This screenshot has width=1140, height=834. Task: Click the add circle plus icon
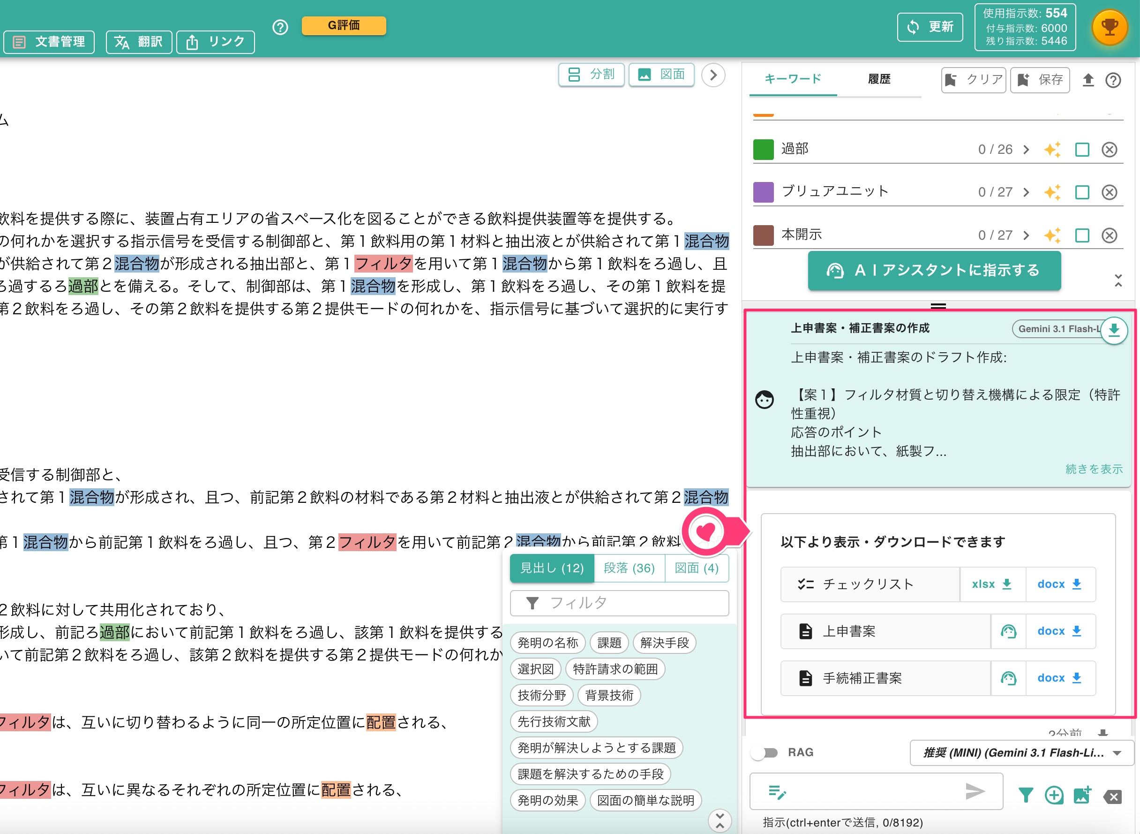click(x=1054, y=796)
